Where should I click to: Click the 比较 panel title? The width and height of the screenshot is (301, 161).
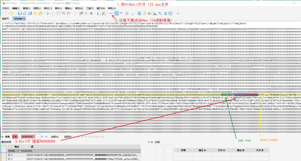(x=158, y=142)
